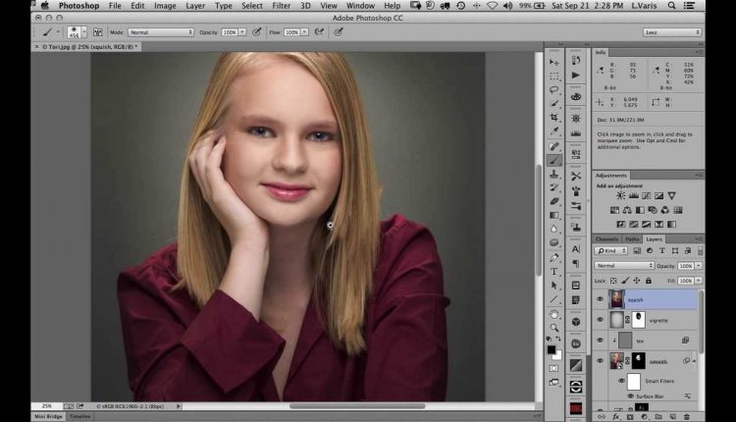Click the squish layer thumbnail
Image resolution: width=736 pixels, height=422 pixels.
(x=617, y=299)
